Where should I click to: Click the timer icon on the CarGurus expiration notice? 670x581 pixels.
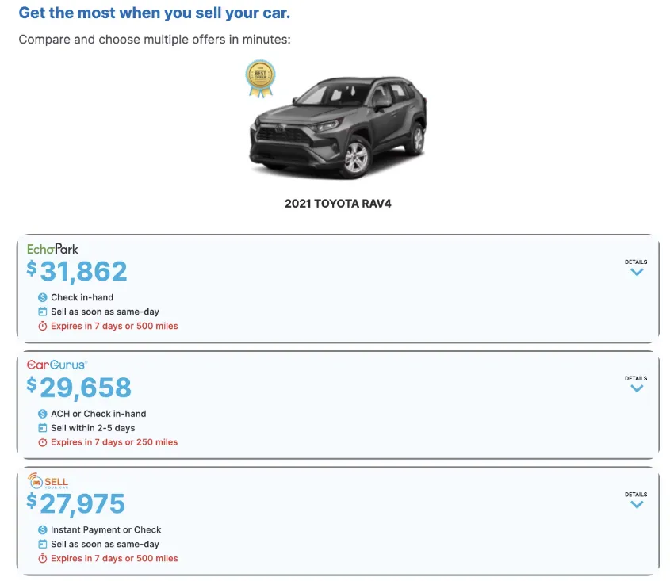click(42, 442)
